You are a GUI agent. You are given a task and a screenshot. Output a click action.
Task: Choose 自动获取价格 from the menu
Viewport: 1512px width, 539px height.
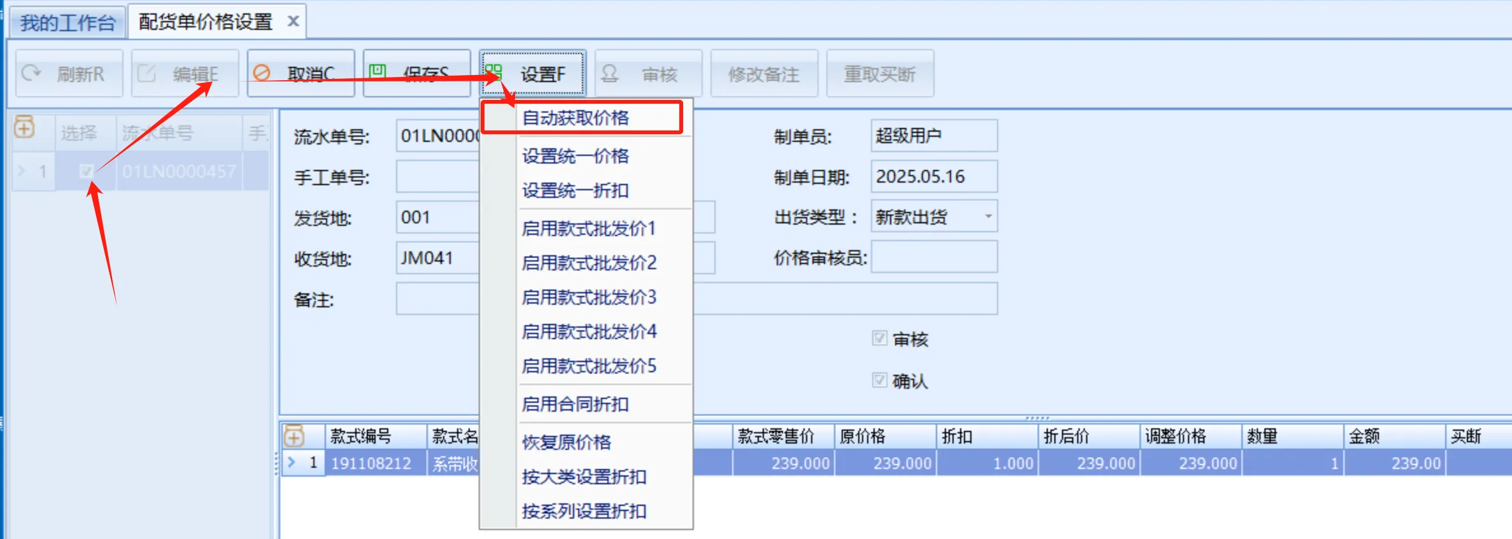(576, 118)
